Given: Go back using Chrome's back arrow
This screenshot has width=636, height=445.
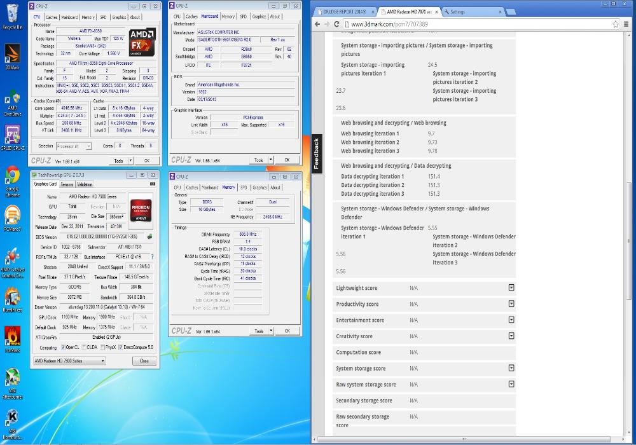Looking at the screenshot, I should point(317,24).
